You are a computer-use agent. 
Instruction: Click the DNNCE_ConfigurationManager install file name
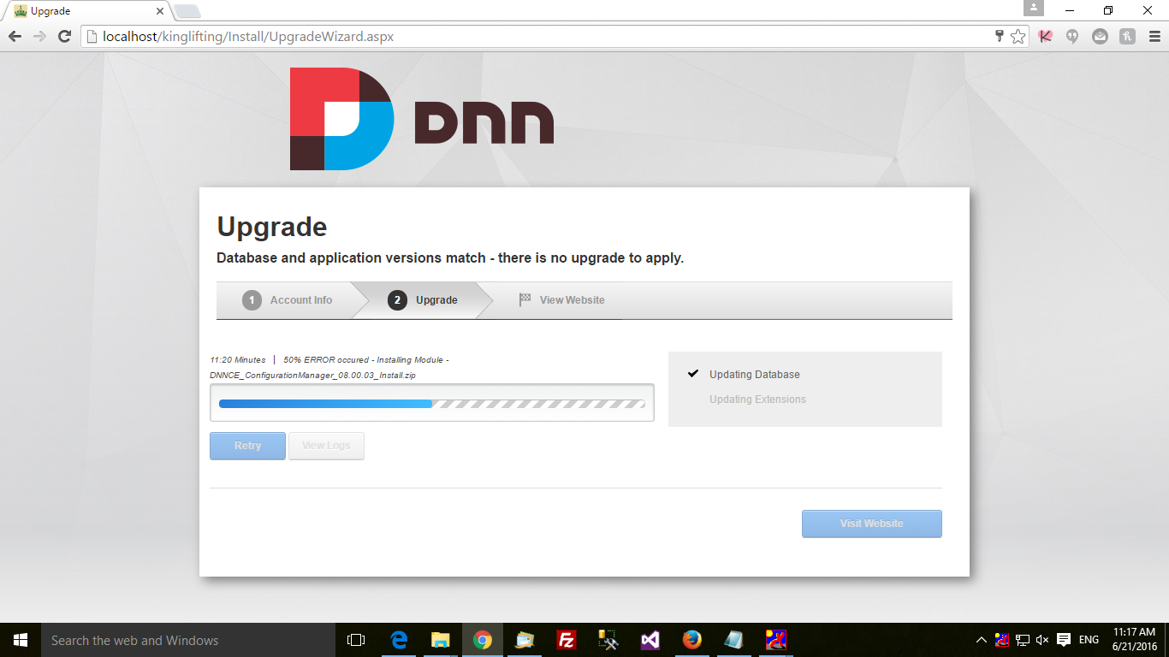pos(313,376)
